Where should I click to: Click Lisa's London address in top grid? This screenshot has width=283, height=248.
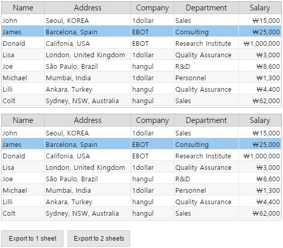click(88, 55)
